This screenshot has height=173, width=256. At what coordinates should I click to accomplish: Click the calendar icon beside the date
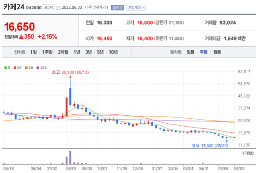tap(58, 8)
